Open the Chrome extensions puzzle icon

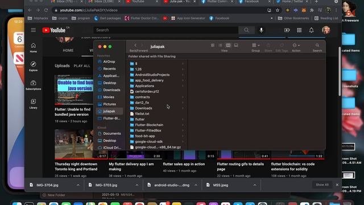click(312, 10)
